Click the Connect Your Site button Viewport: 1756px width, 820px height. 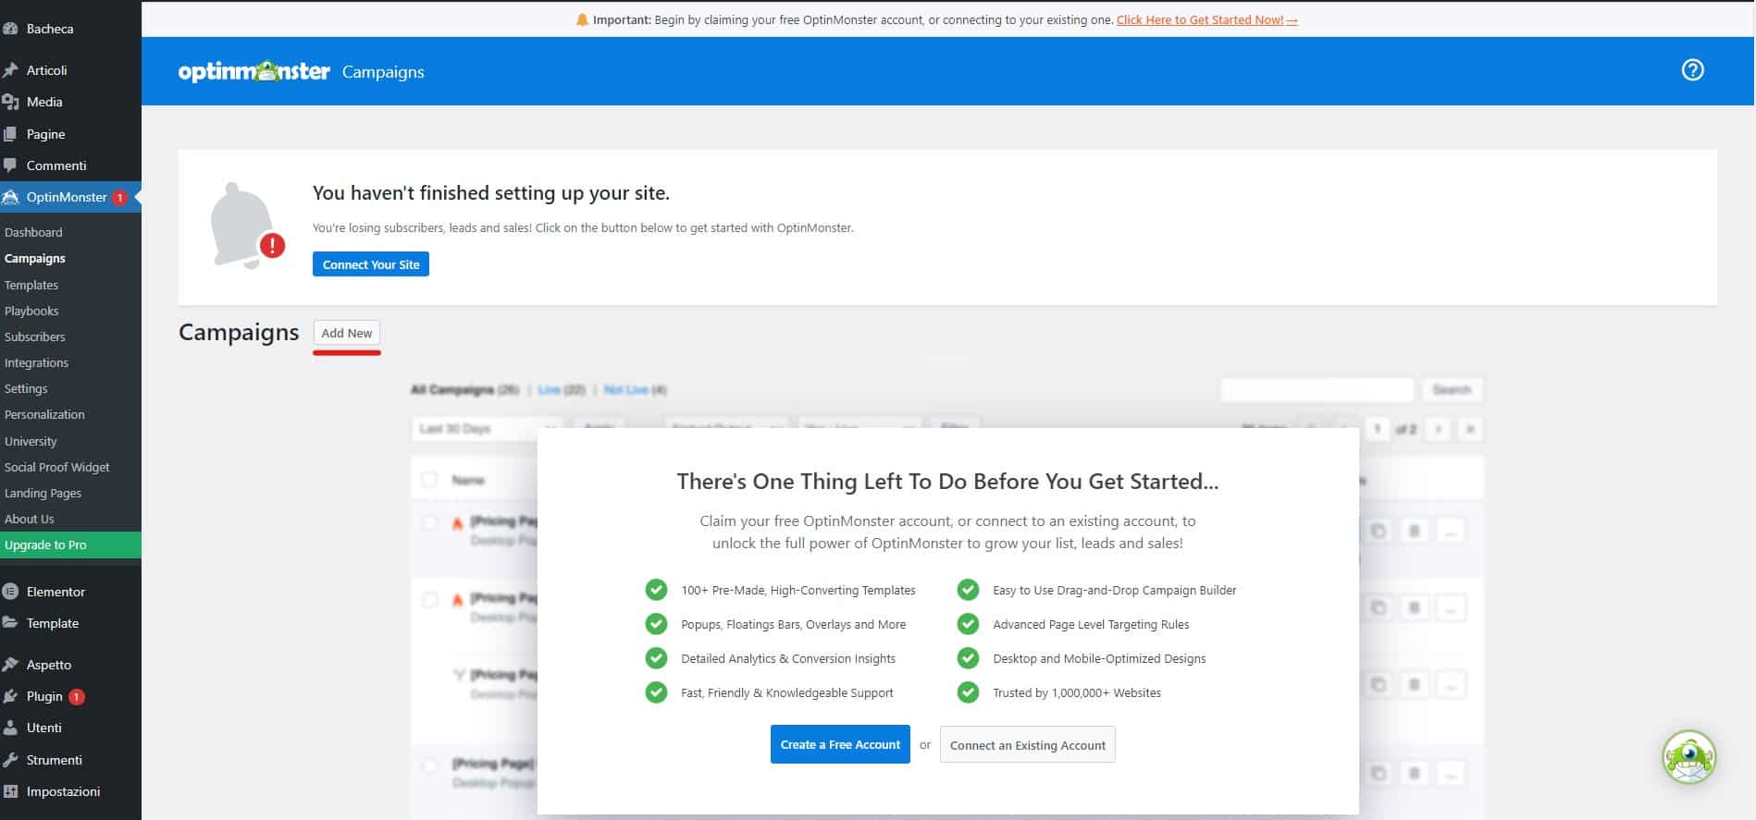(x=371, y=264)
